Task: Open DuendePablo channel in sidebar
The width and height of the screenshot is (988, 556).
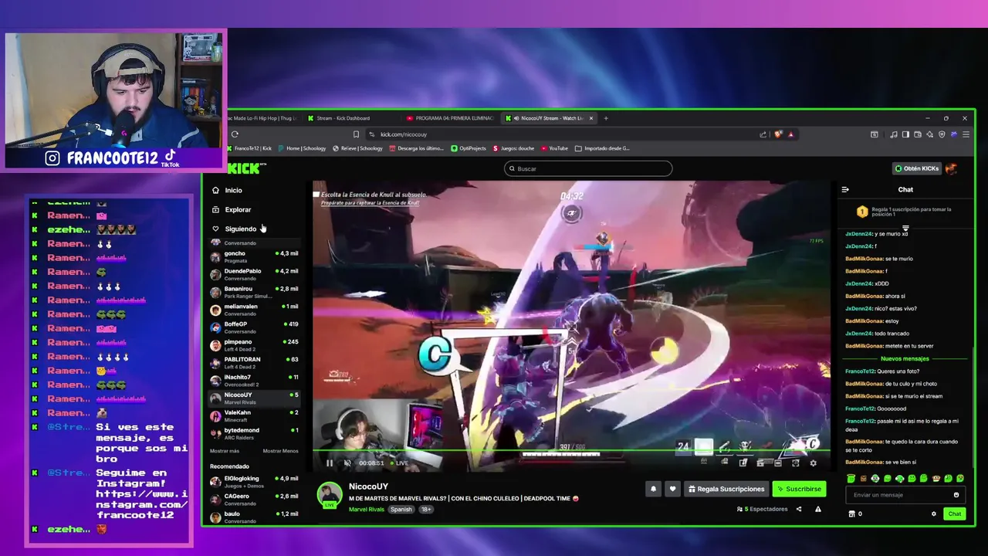Action: pyautogui.click(x=254, y=274)
